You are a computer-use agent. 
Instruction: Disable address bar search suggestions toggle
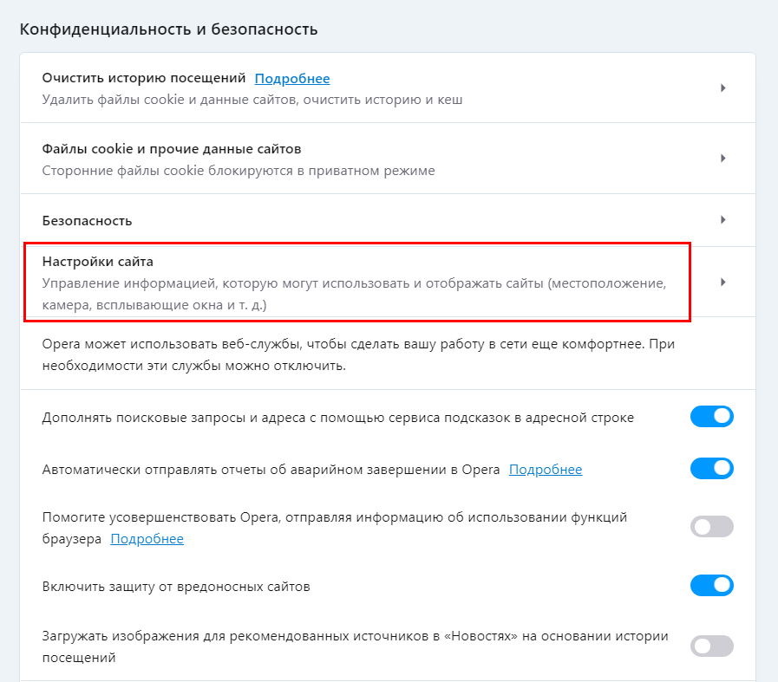pyautogui.click(x=711, y=417)
